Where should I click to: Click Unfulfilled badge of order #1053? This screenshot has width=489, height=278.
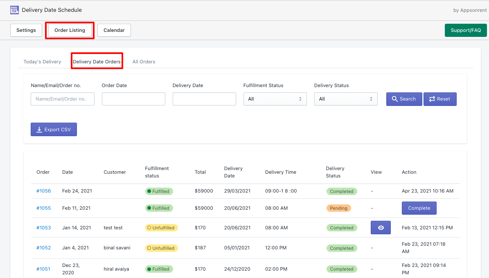pyautogui.click(x=162, y=228)
